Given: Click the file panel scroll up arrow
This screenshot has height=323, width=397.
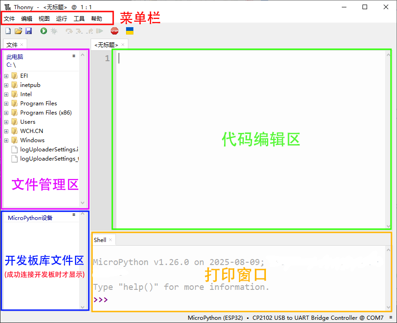Looking at the screenshot, I should [x=82, y=55].
